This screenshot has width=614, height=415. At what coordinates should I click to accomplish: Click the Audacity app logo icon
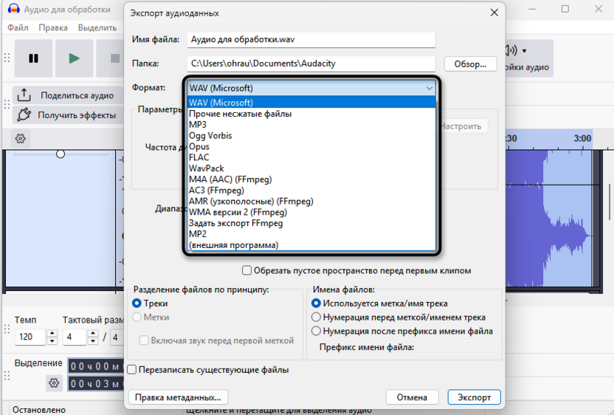(x=14, y=9)
